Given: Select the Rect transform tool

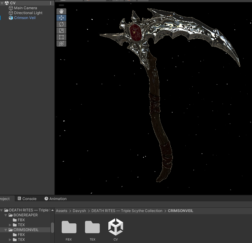Looking at the screenshot, I should tap(61, 37).
